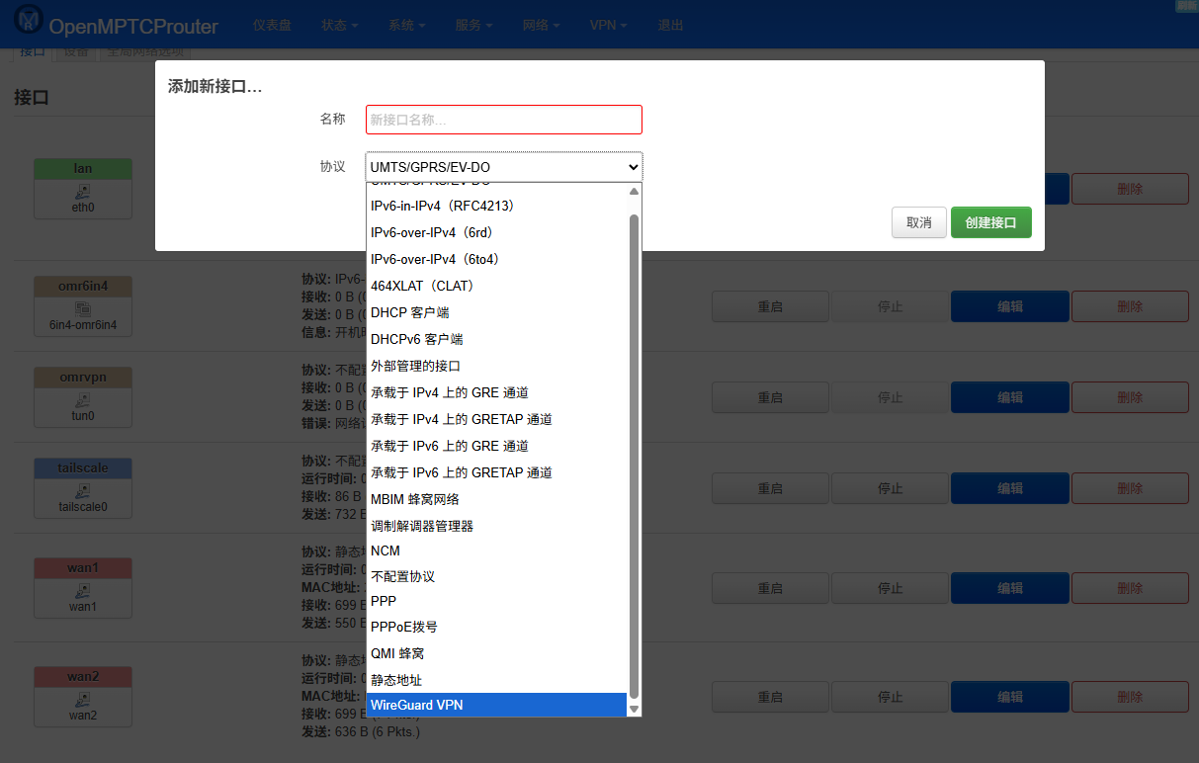Choose 调制解调器管理器 protocol option
1199x763 pixels.
(x=496, y=526)
